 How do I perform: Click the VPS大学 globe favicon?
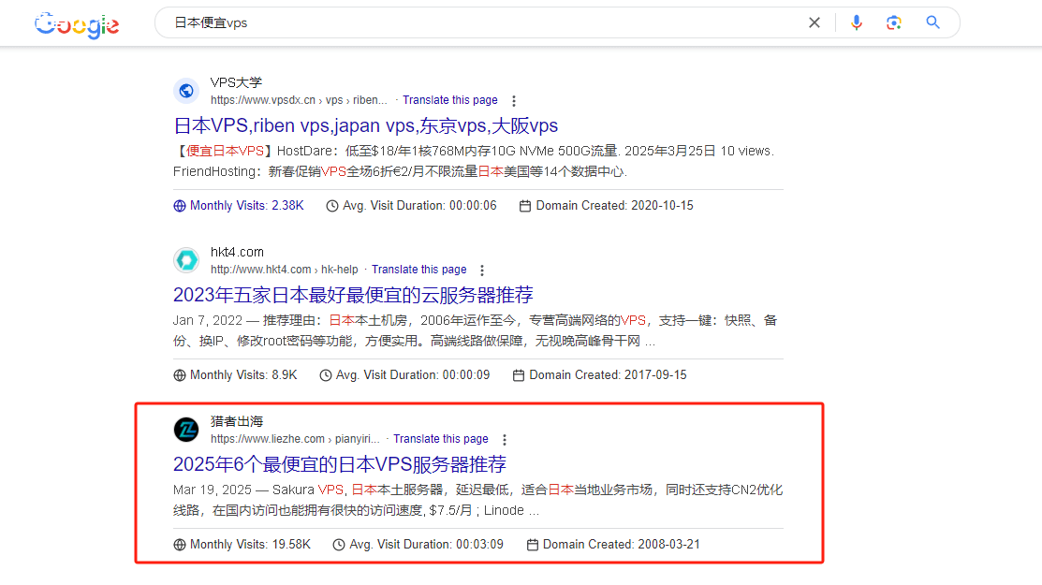186,91
